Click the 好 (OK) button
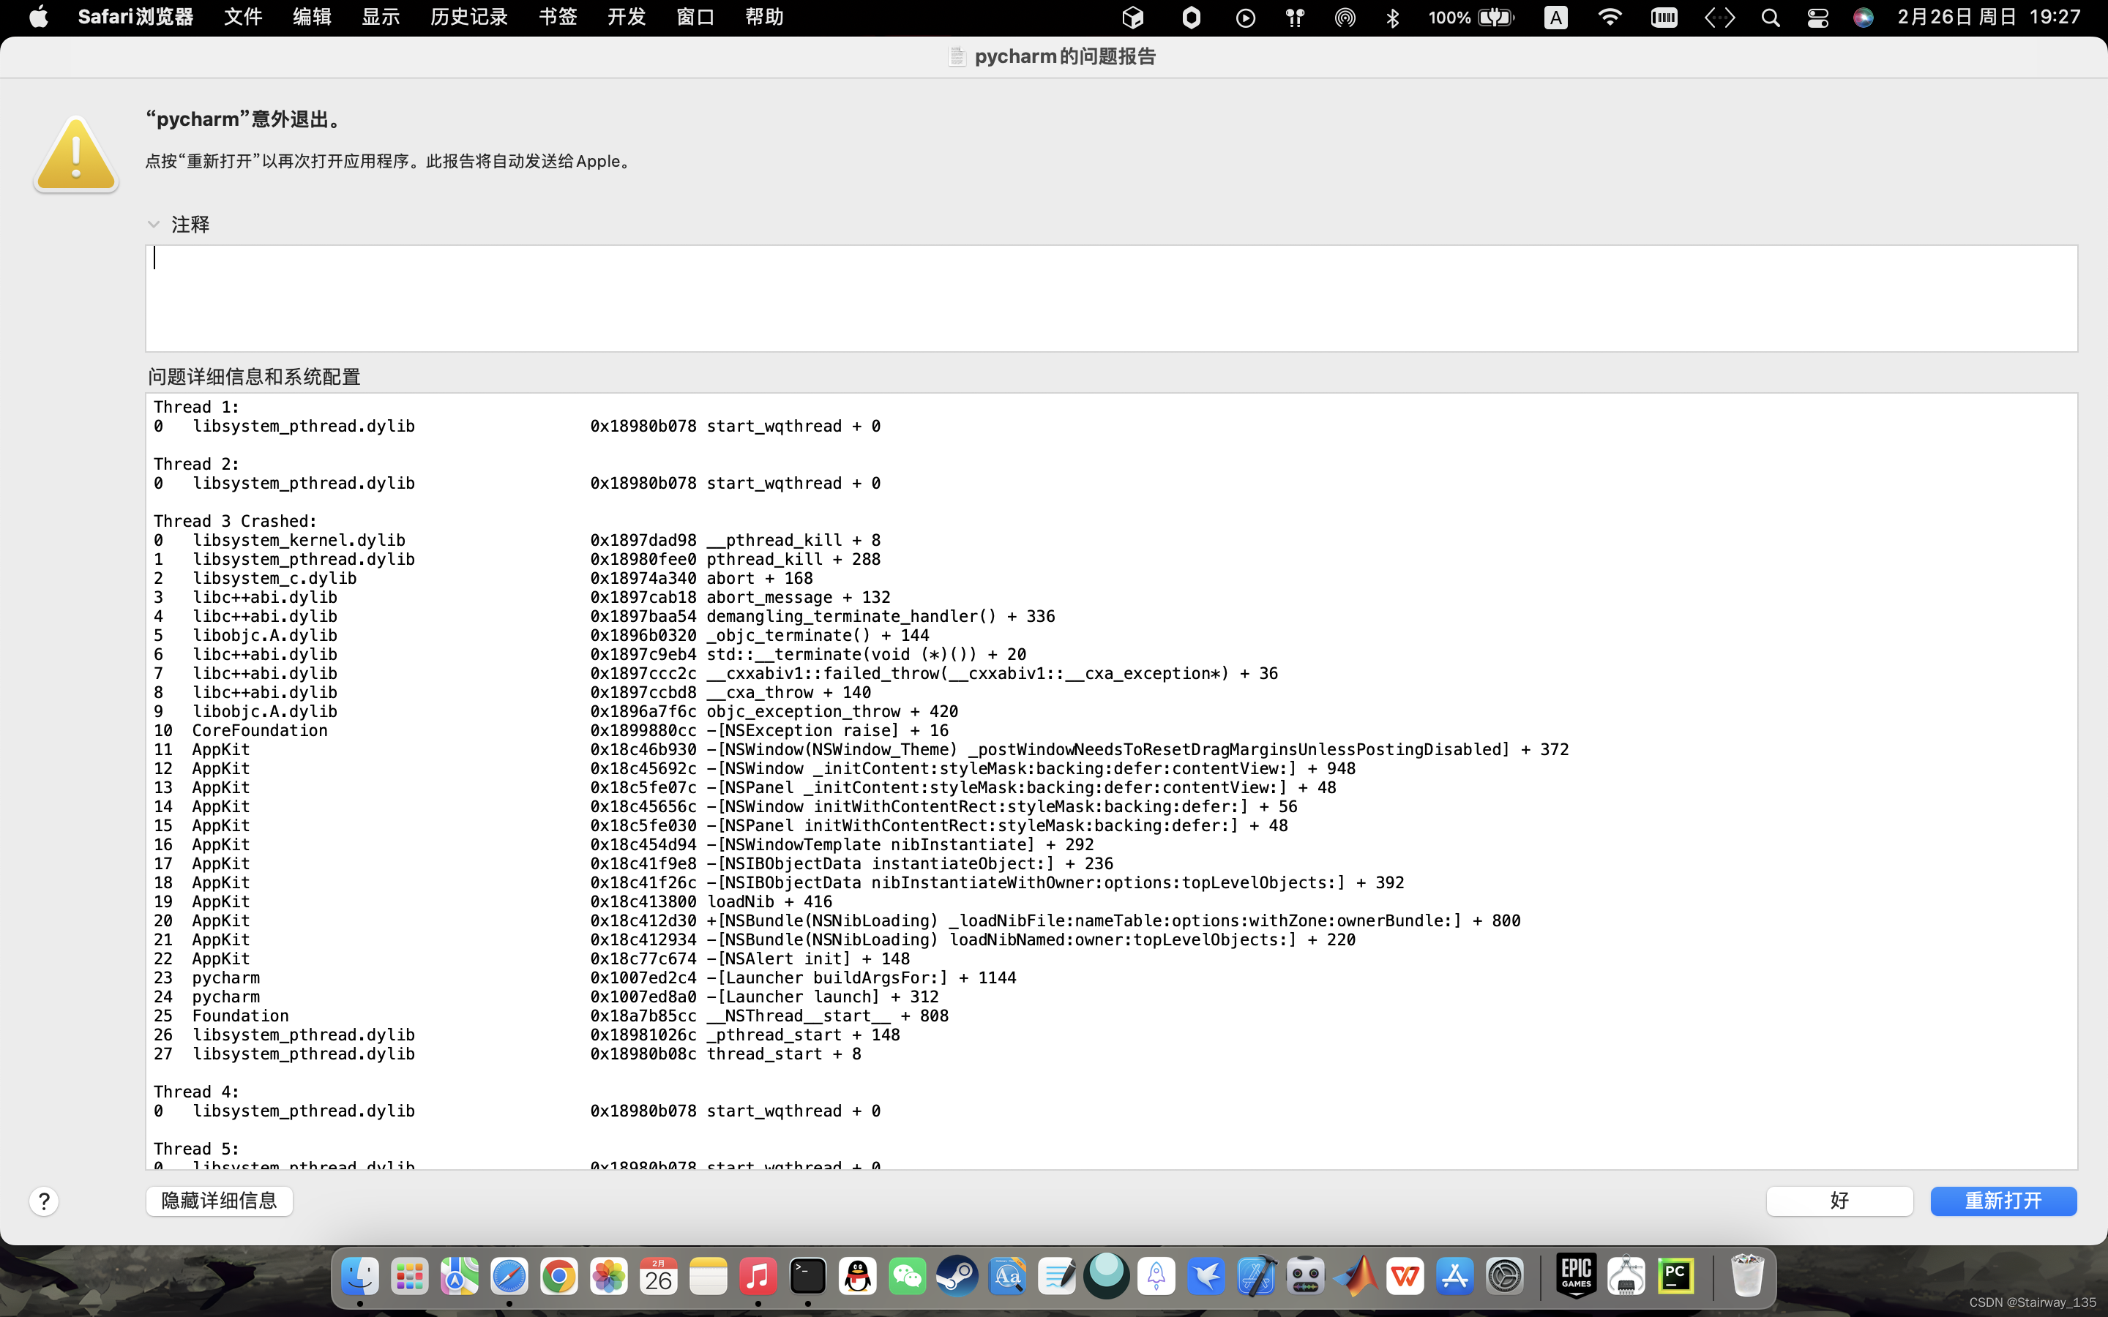The width and height of the screenshot is (2108, 1317). point(1839,1200)
